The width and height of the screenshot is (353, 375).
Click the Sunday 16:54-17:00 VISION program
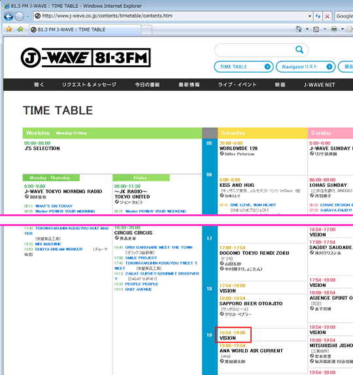tap(318, 235)
